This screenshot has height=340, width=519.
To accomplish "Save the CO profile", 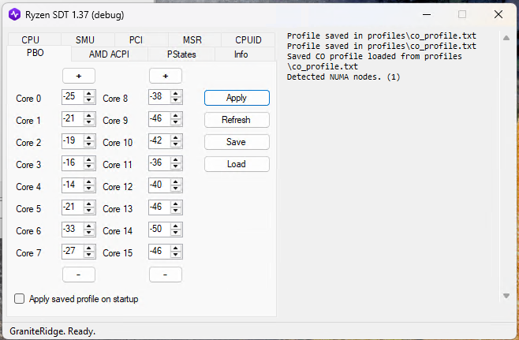I will [x=237, y=142].
